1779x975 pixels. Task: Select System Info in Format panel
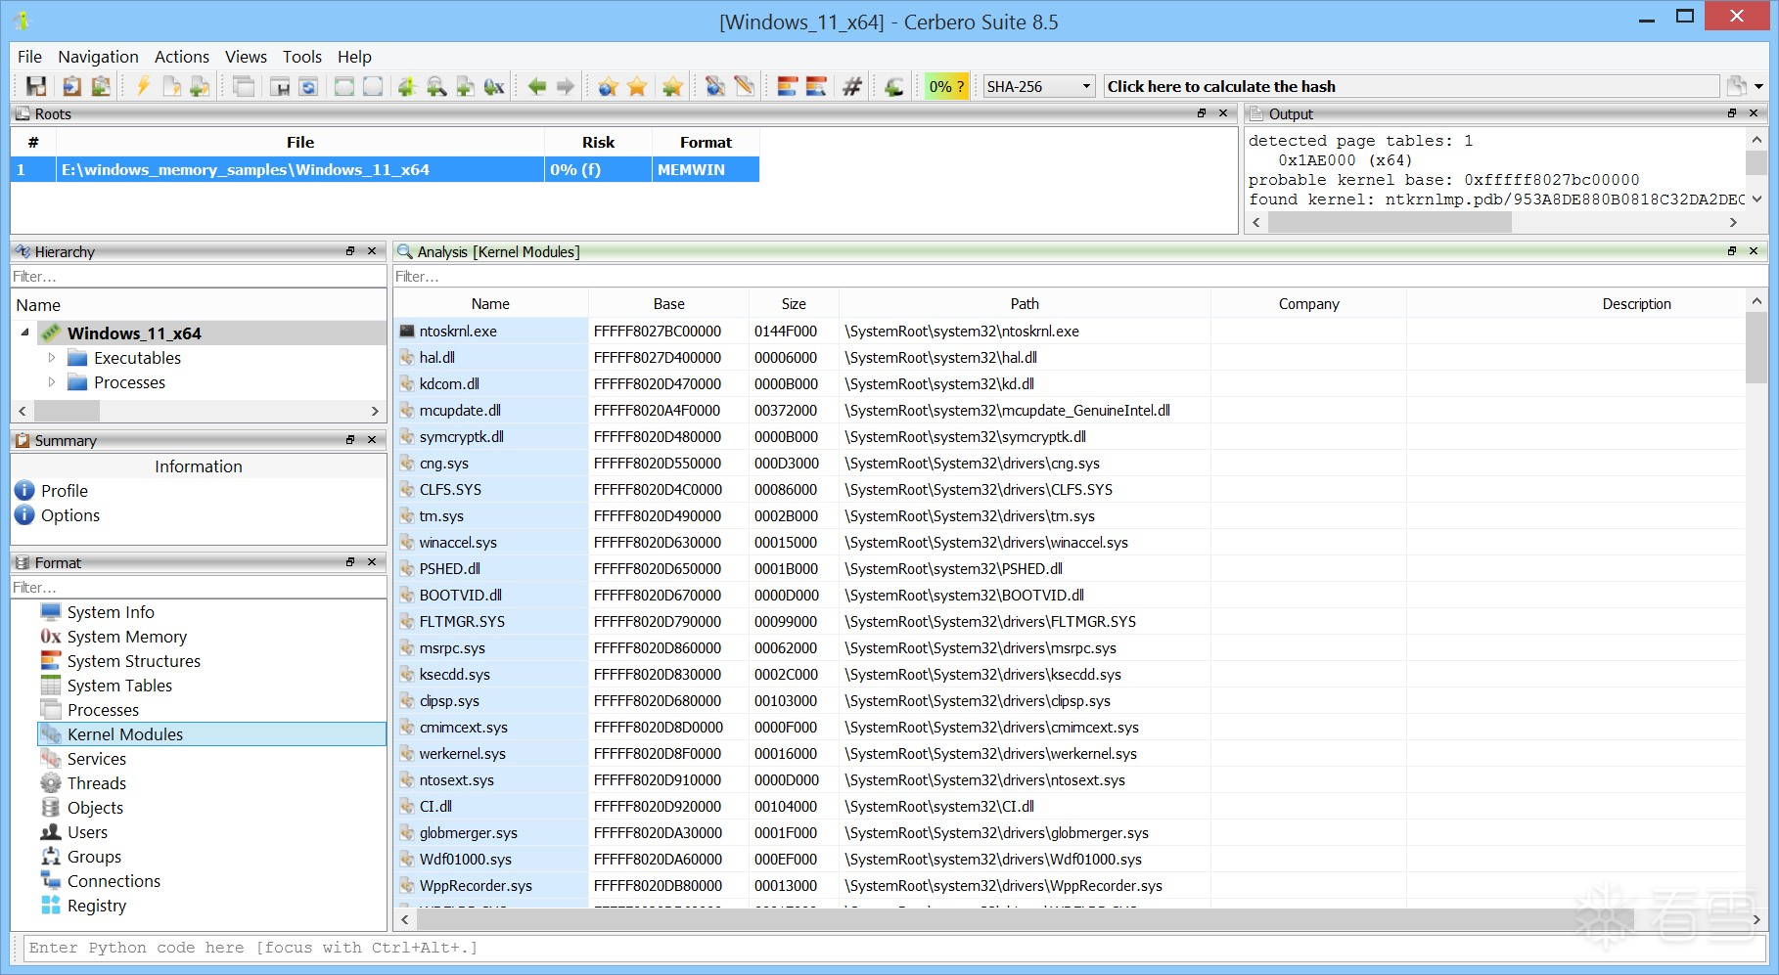pyautogui.click(x=111, y=612)
